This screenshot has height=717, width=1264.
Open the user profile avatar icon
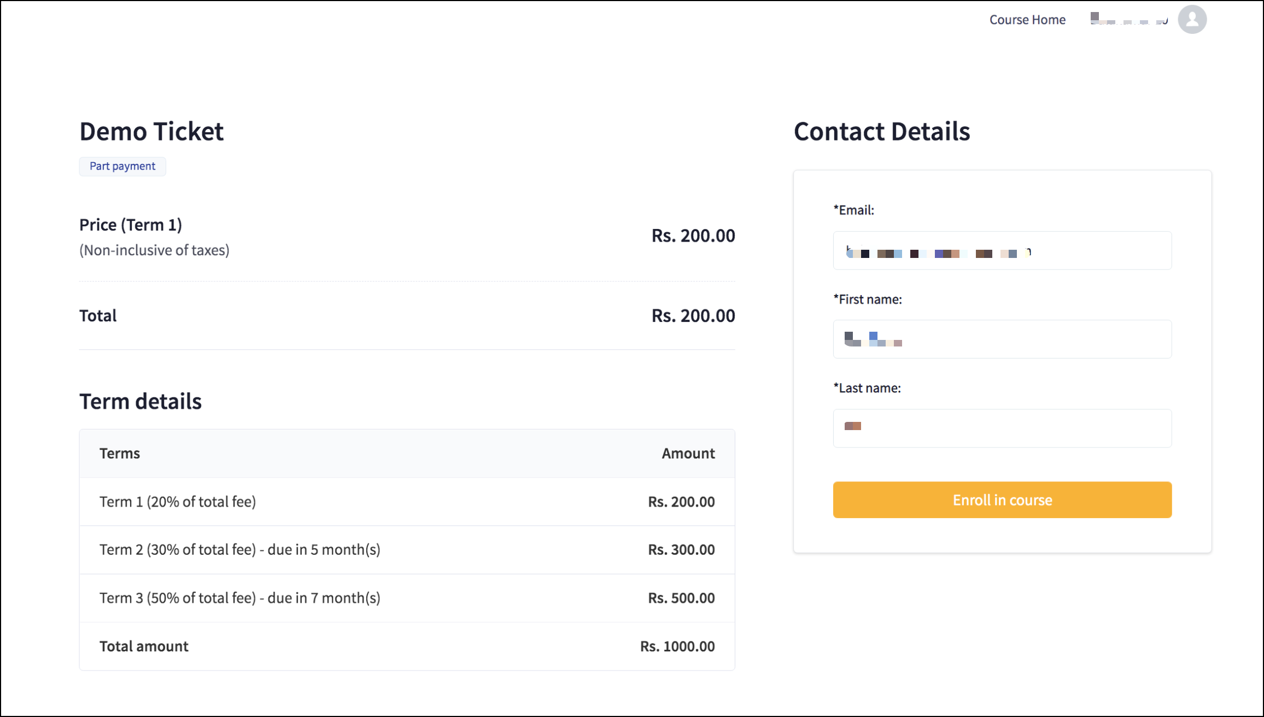[x=1192, y=20]
